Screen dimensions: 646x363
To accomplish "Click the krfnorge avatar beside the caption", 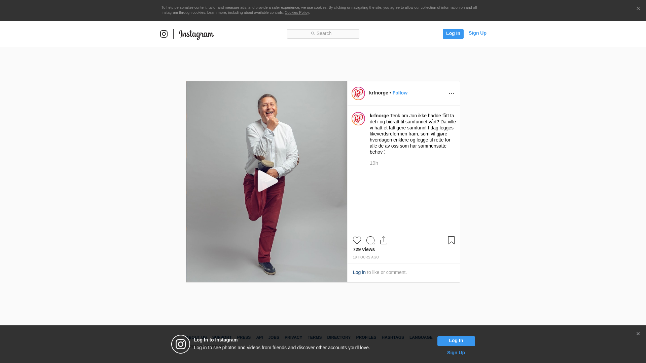I will click(x=358, y=119).
